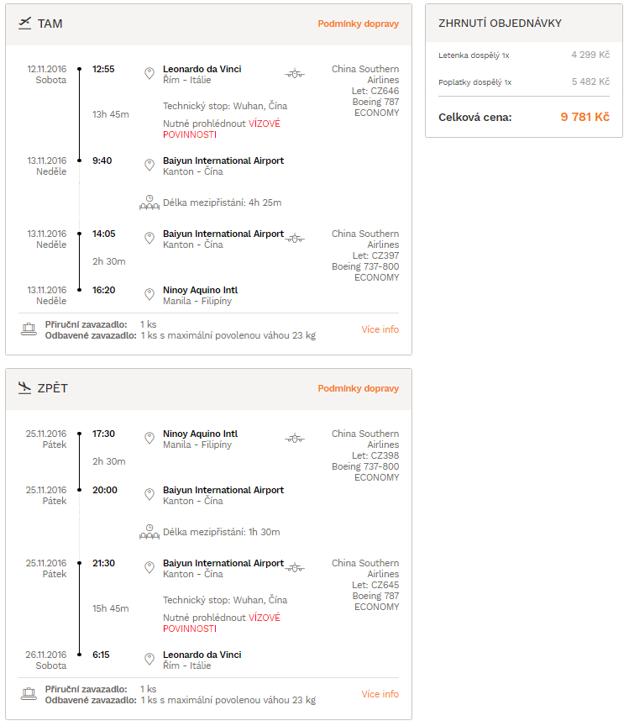Screen dimensions: 629x726
Task: Click airplane icon for flight CZ397
Action: tap(295, 239)
